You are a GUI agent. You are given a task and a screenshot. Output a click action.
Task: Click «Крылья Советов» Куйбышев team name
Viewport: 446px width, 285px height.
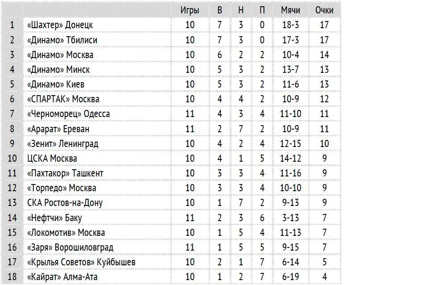coord(81,262)
